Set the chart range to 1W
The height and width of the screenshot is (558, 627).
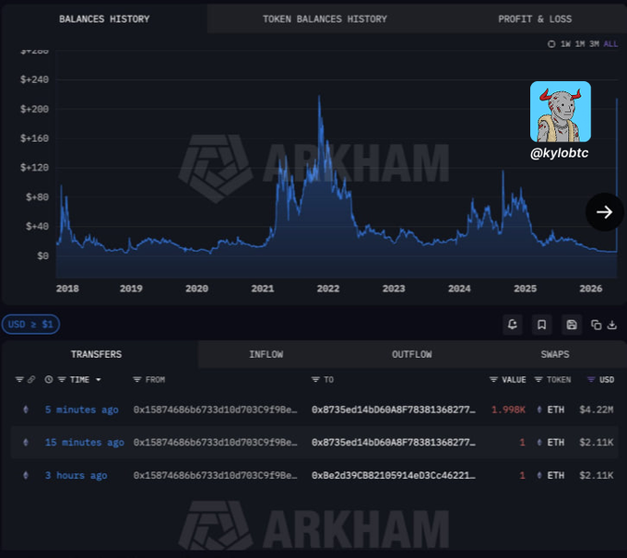(x=565, y=44)
